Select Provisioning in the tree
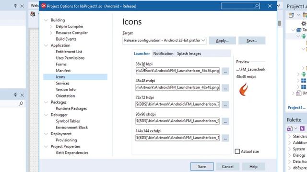 pyautogui.click(x=66, y=140)
